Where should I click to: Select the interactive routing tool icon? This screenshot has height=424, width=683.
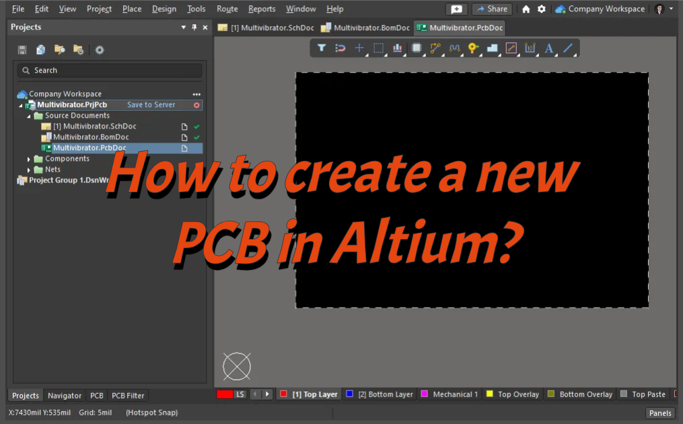click(x=435, y=48)
